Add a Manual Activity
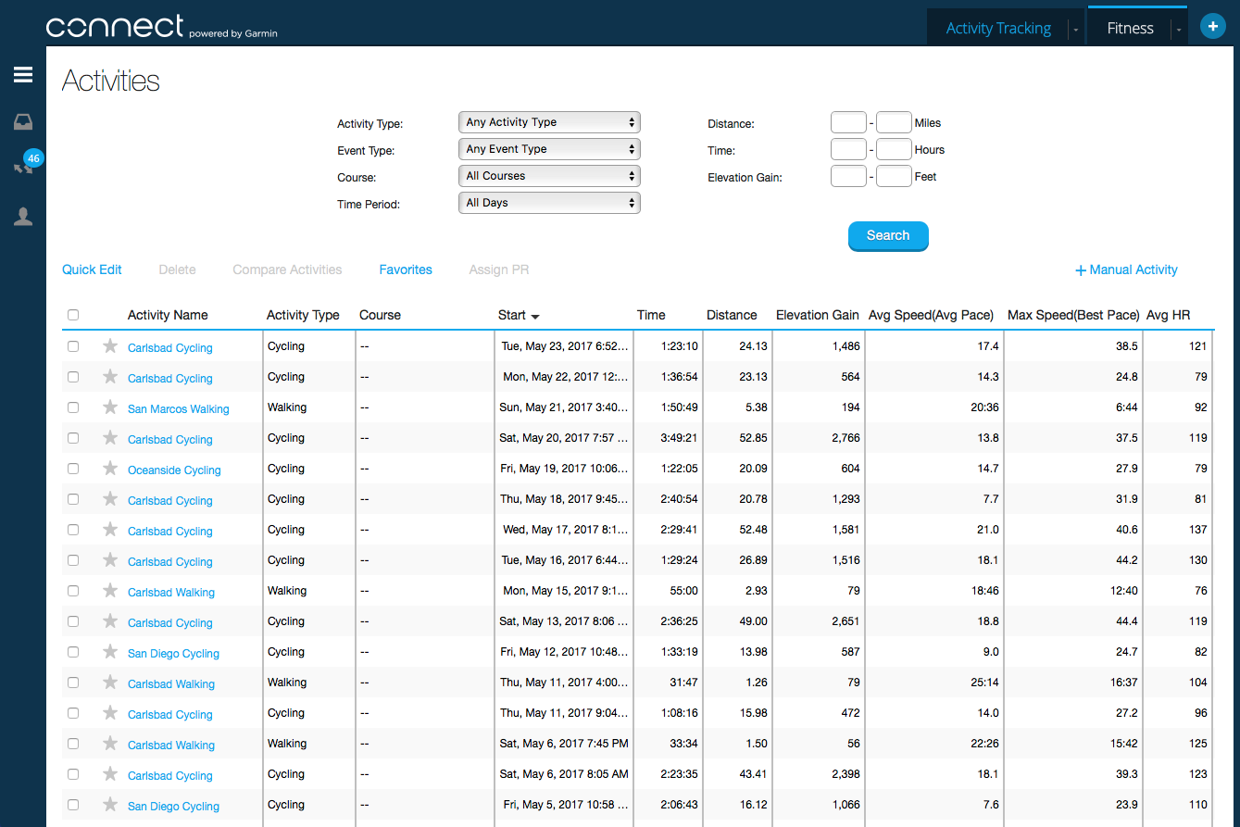 [1126, 270]
